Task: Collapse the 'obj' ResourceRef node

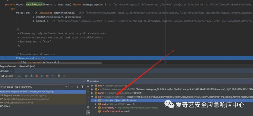Action: (x=92, y=97)
